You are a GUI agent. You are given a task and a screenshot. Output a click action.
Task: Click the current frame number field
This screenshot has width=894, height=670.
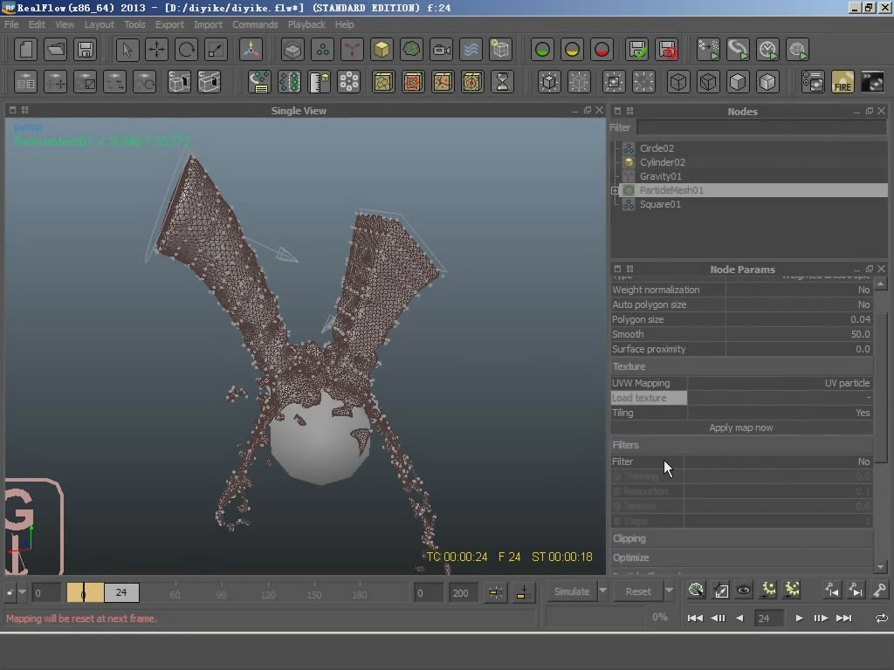pos(768,619)
